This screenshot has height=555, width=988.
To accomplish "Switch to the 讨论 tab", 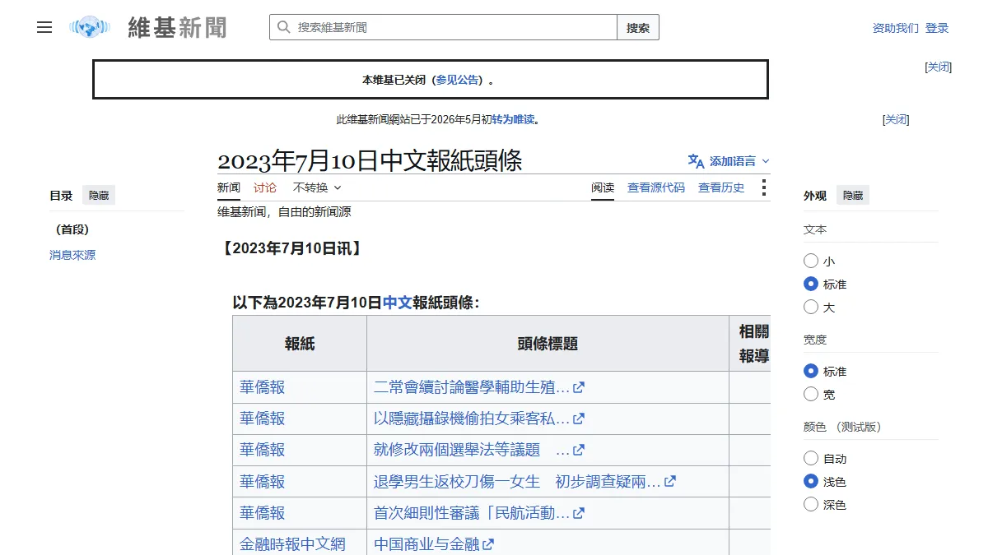I will tap(265, 187).
